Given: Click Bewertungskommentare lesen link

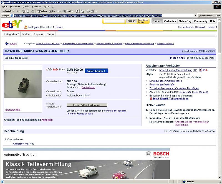Looking at the screenshot, I should pyautogui.click(x=166, y=81).
